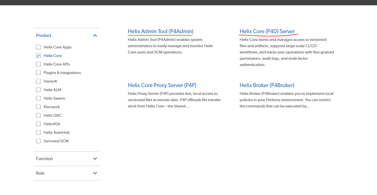Open the Helix Core (P4D) Server link
Image resolution: width=377 pixels, height=195 pixels.
267,31
